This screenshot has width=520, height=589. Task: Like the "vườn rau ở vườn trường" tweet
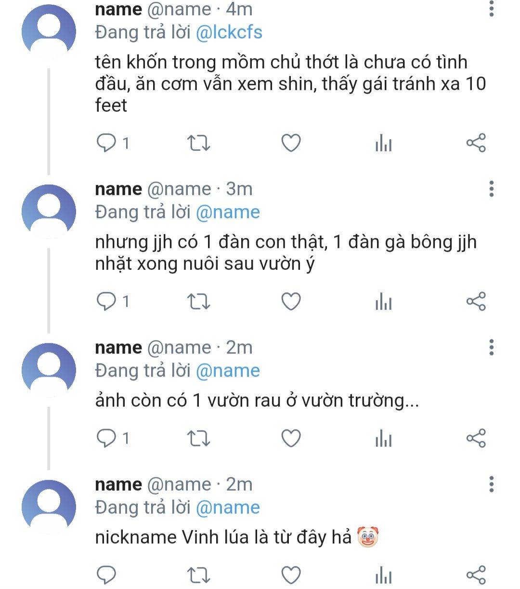tap(291, 438)
